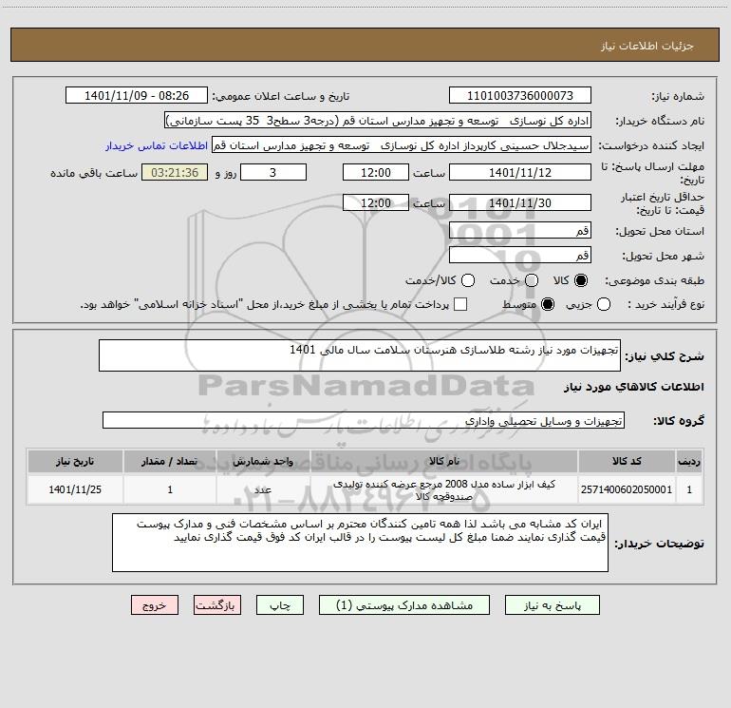Select the کالا/خدمت radio button
Viewport: 731px width, 708px height.
pos(468,280)
